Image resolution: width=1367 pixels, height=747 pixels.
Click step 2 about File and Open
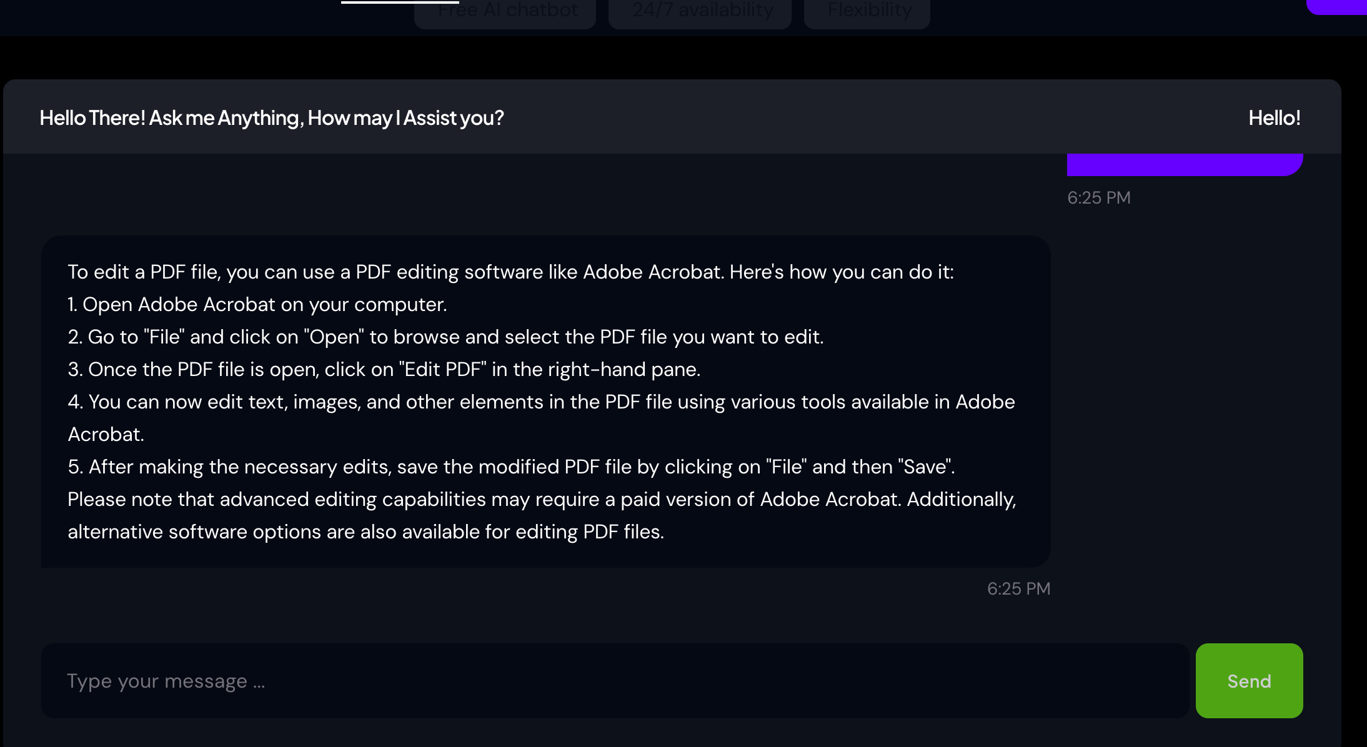[x=445, y=337]
